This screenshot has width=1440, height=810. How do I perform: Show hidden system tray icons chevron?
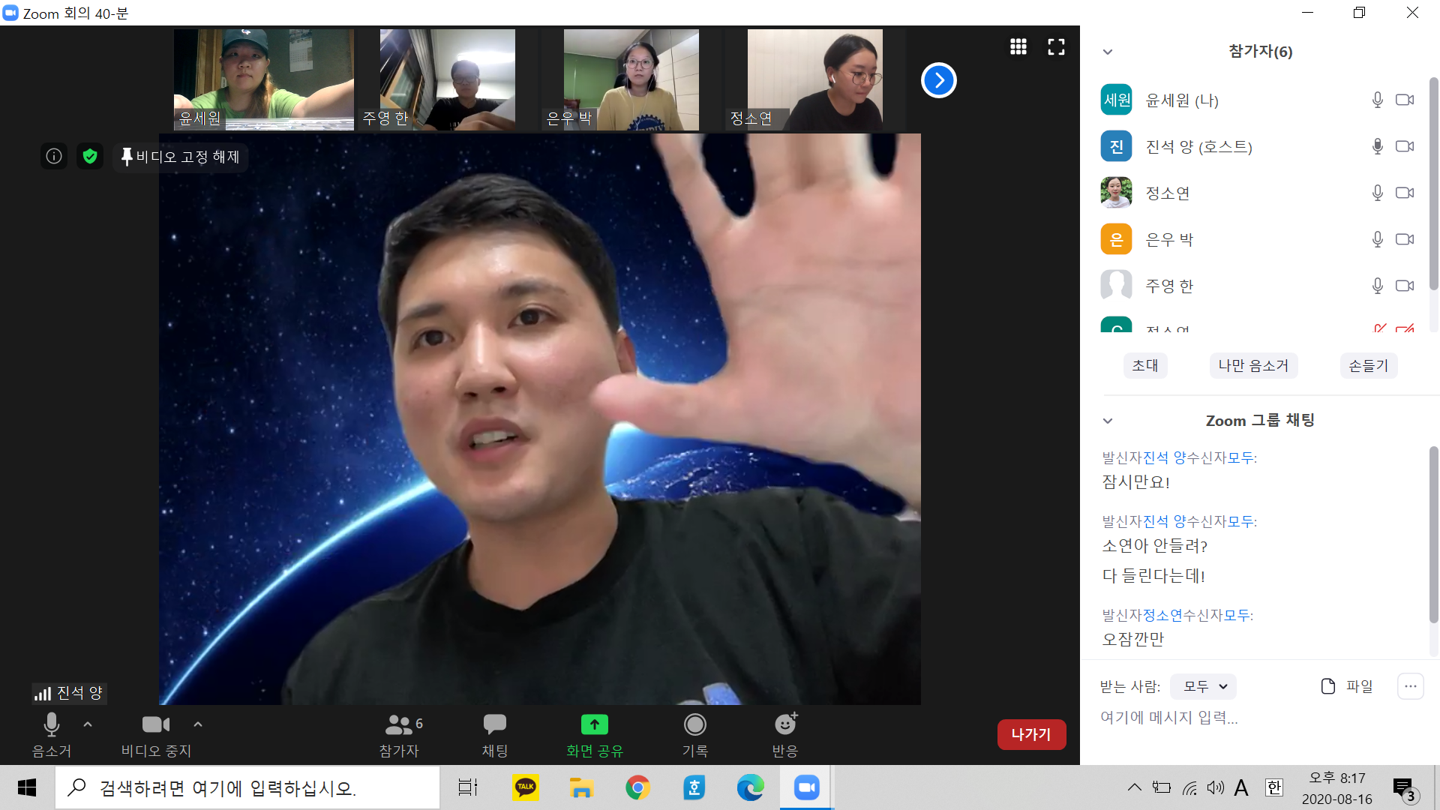[x=1135, y=787]
